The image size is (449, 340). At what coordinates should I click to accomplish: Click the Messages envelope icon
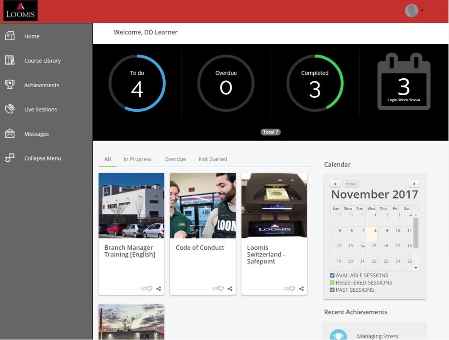pos(10,134)
